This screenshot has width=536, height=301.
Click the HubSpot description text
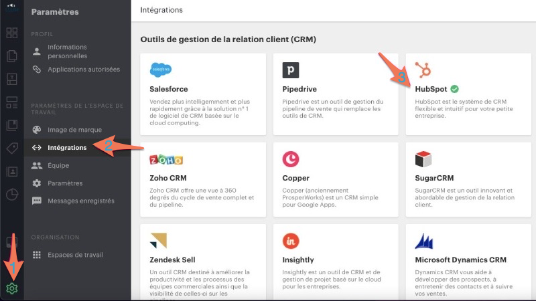pyautogui.click(x=464, y=108)
